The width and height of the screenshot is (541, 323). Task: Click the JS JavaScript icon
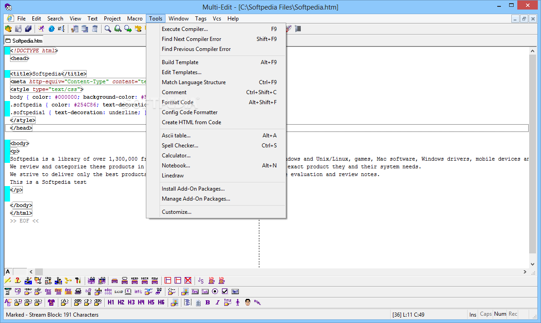click(201, 281)
